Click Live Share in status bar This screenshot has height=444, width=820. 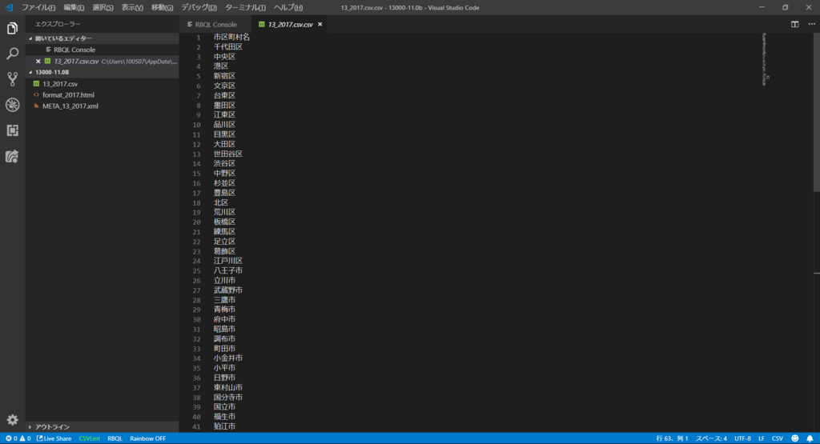click(54, 438)
